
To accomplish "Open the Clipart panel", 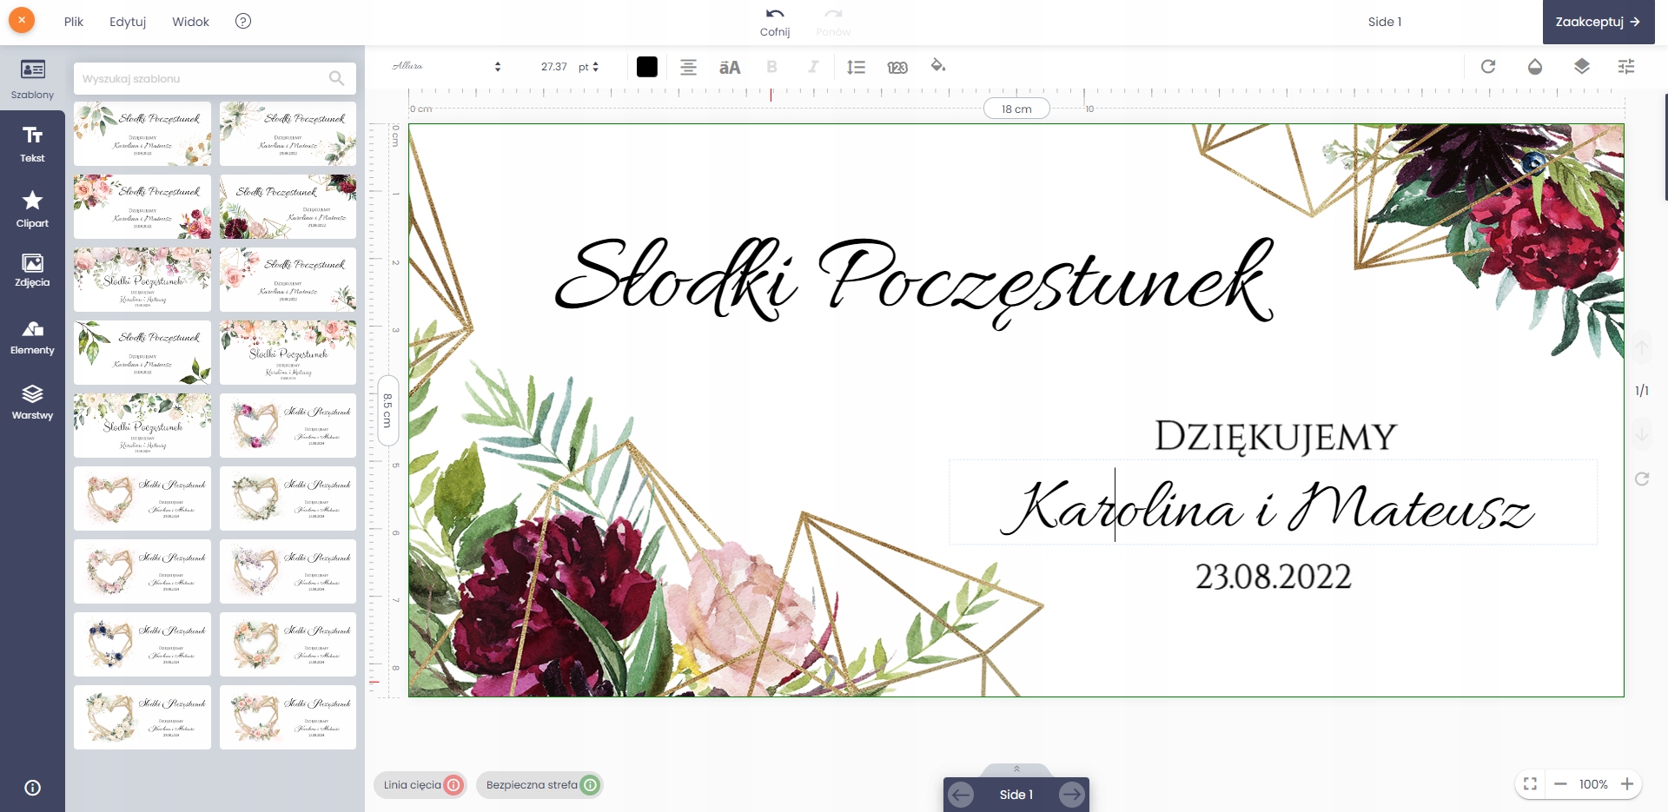I will (32, 209).
